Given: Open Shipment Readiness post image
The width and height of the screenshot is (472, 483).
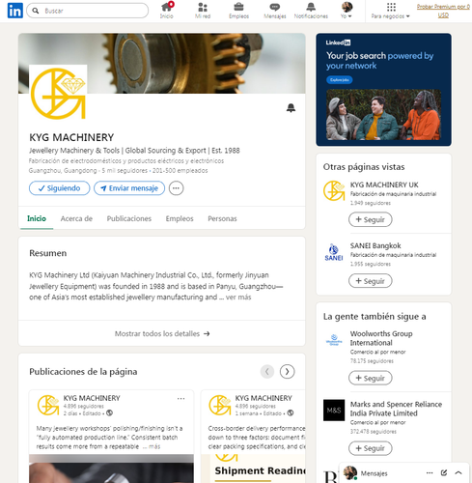Looking at the screenshot, I should click(x=253, y=469).
